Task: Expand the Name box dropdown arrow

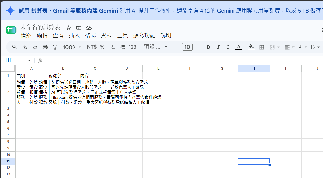Action: [x=29, y=60]
